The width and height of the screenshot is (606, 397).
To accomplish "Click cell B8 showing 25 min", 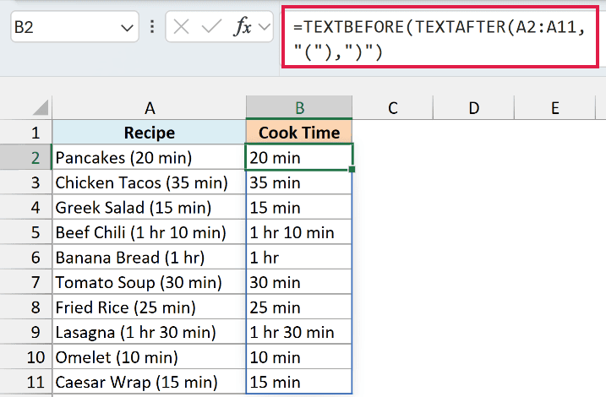I will pyautogui.click(x=299, y=307).
